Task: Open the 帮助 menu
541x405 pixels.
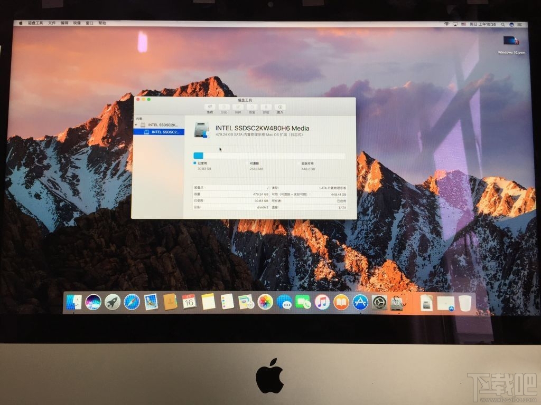Action: tap(102, 23)
